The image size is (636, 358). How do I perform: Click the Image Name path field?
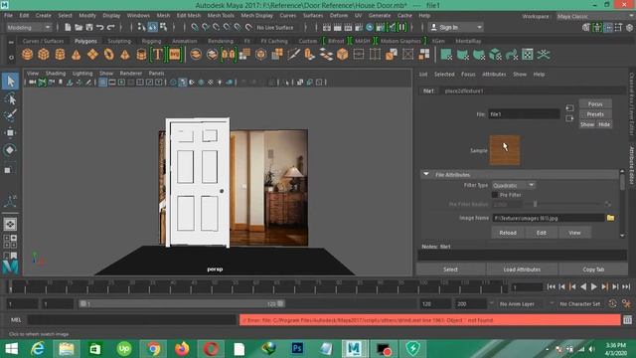point(549,218)
